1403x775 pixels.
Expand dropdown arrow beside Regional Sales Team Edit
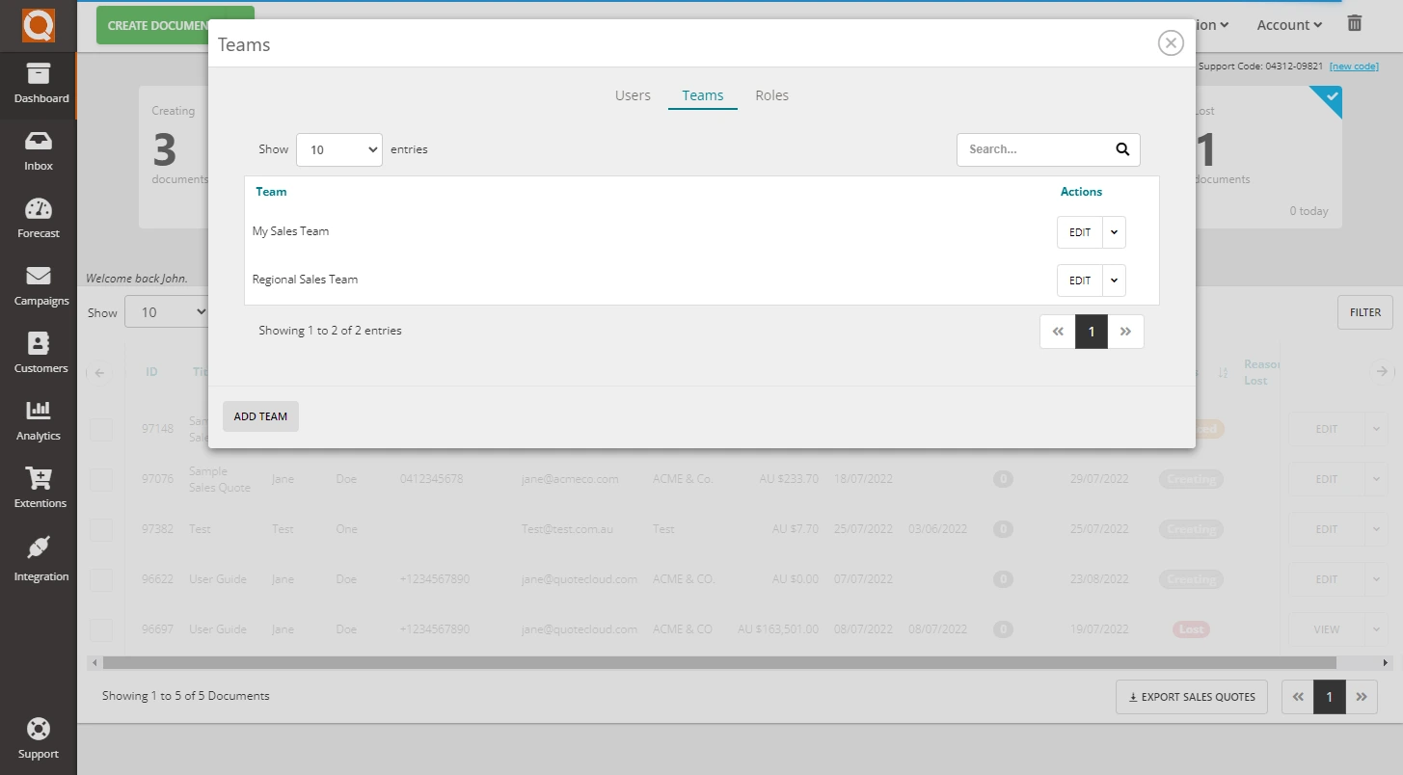pyautogui.click(x=1114, y=281)
